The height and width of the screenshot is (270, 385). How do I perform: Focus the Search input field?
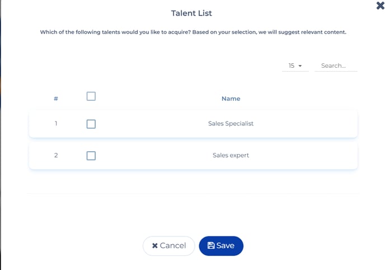336,66
